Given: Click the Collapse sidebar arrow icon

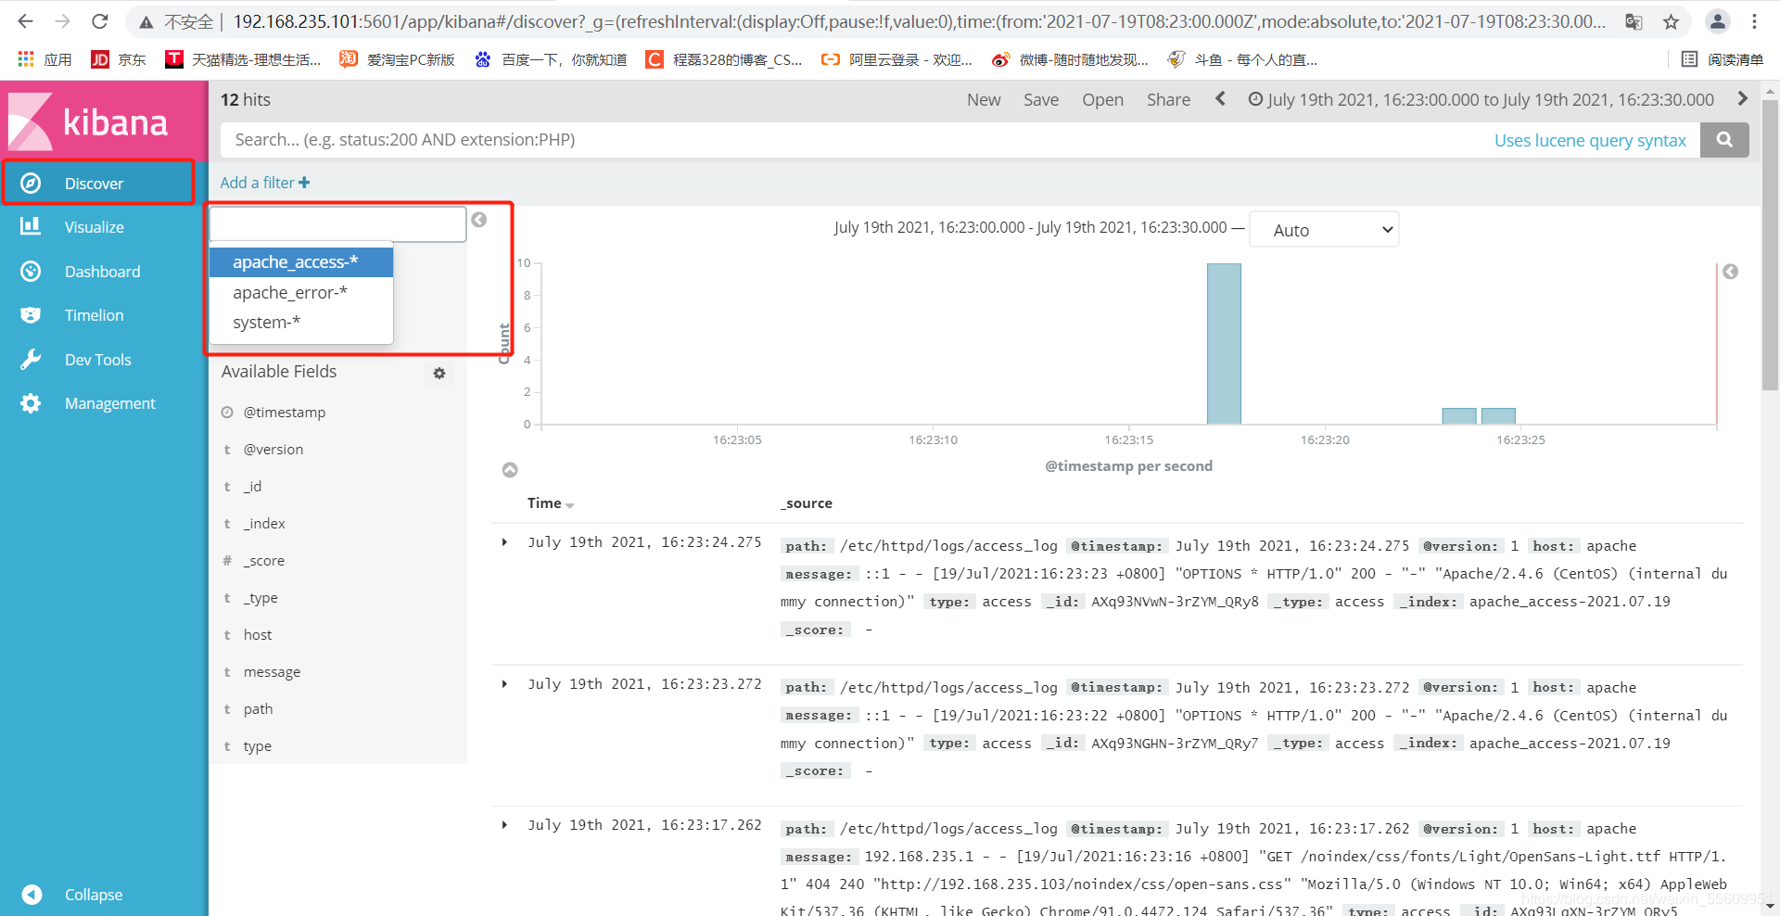Looking at the screenshot, I should (x=32, y=895).
